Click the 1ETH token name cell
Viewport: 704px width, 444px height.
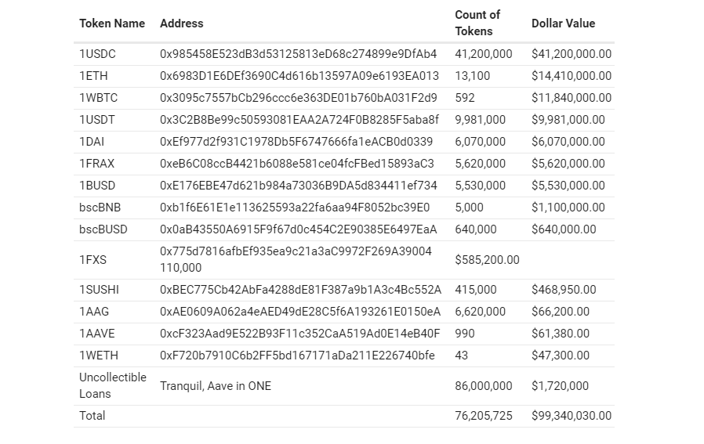click(x=93, y=76)
